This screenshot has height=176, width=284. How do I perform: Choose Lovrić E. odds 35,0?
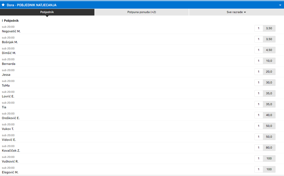pyautogui.click(x=269, y=93)
